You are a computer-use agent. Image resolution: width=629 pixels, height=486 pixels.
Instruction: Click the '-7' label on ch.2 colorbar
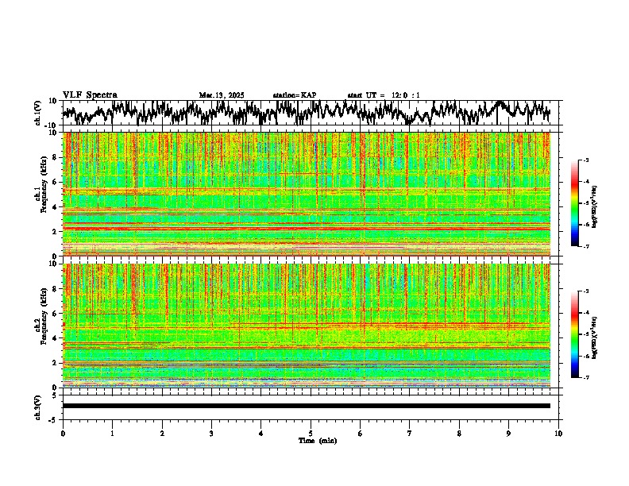pos(586,377)
